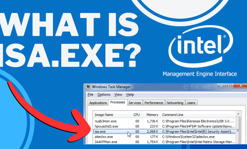The image size is (247, 149).
Task: Select the atieclxx.exe process row
Action: pyautogui.click(x=164, y=137)
